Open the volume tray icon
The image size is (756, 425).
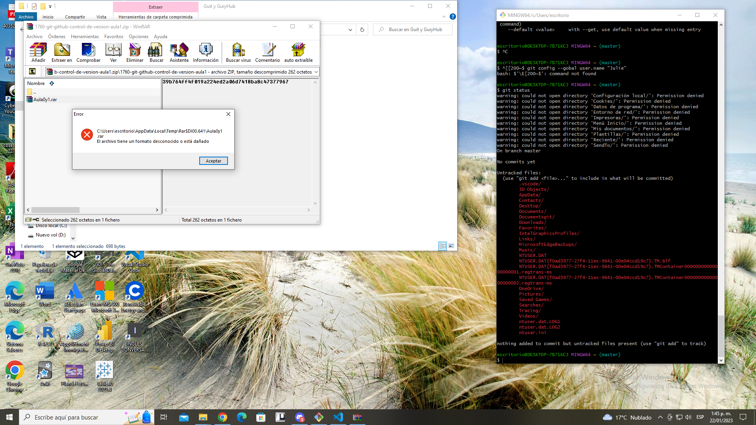pos(688,417)
